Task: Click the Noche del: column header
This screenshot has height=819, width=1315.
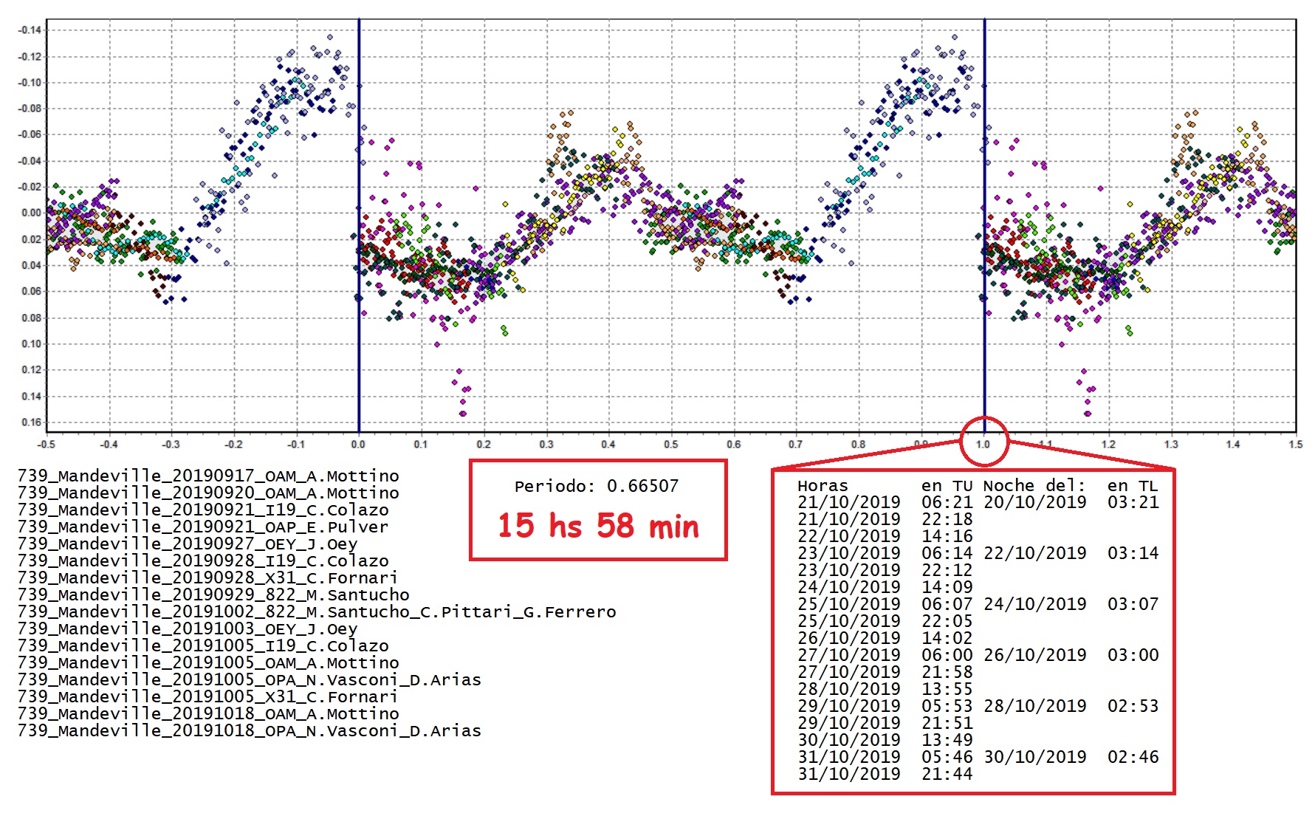Action: coord(1034,485)
